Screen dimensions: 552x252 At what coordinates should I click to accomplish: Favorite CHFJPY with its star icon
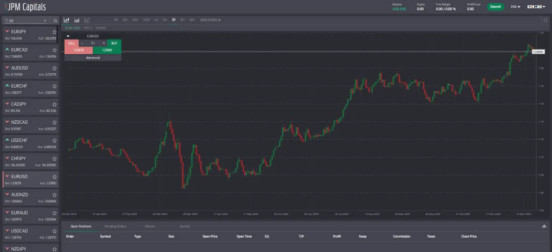click(55, 159)
